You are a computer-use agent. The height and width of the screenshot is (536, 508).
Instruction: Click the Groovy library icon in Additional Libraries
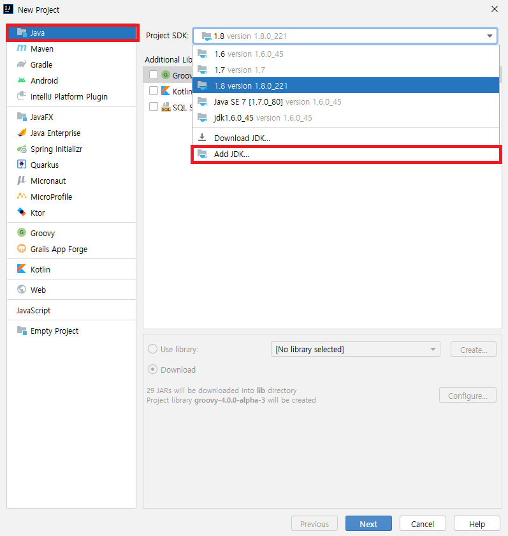pyautogui.click(x=166, y=75)
